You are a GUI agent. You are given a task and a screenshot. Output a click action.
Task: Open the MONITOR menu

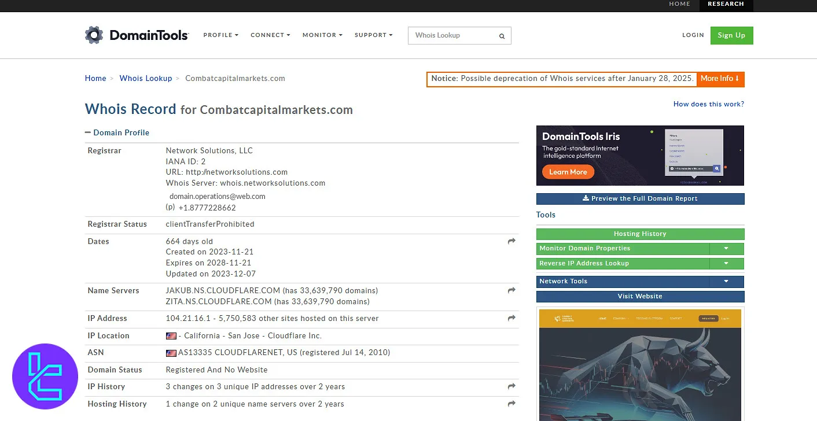322,35
